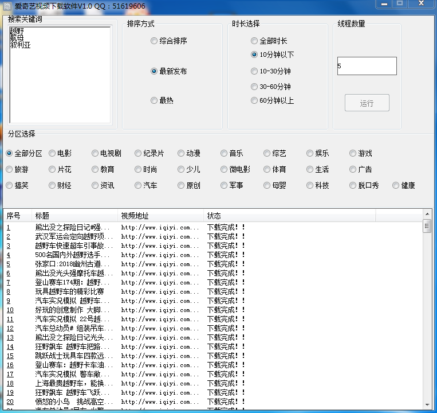This screenshot has height=413, width=437.
Task: Select 综艺 category
Action: point(275,153)
